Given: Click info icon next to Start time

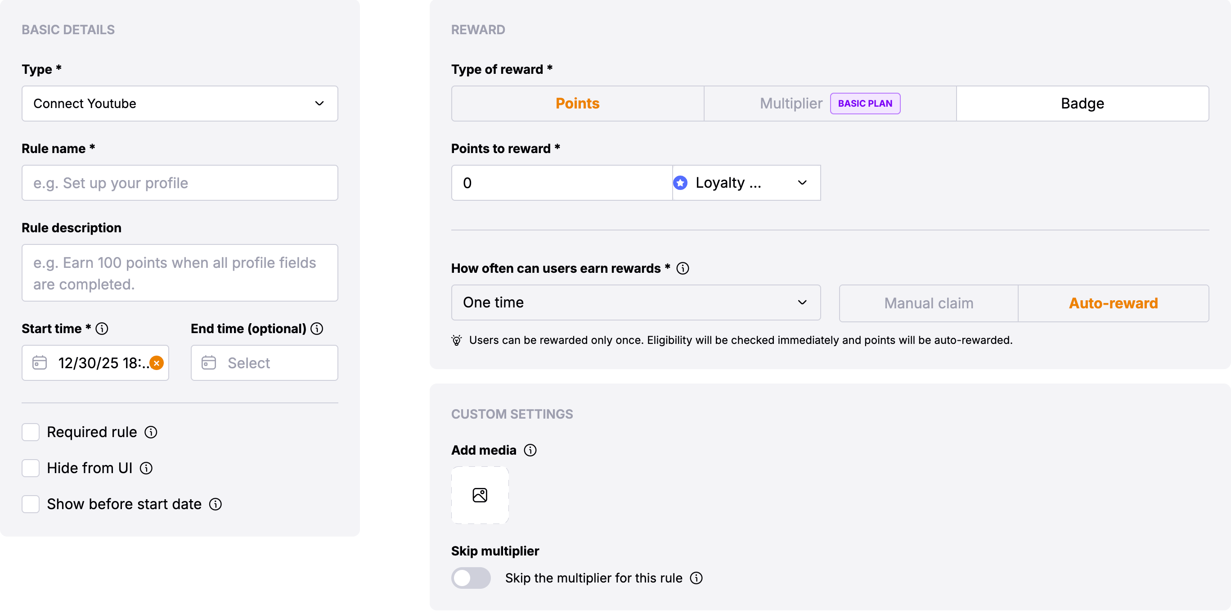Looking at the screenshot, I should [x=102, y=329].
